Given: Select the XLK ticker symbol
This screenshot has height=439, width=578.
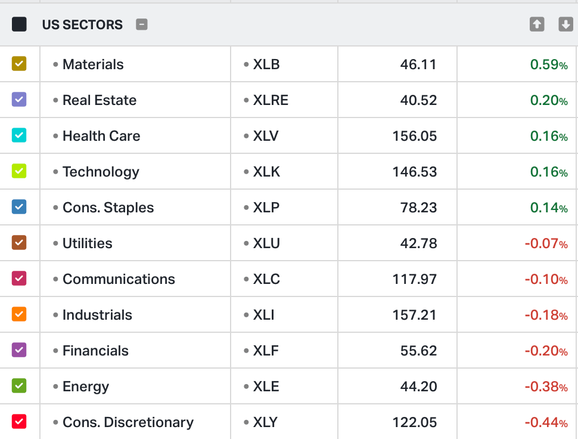Looking at the screenshot, I should [x=266, y=172].
